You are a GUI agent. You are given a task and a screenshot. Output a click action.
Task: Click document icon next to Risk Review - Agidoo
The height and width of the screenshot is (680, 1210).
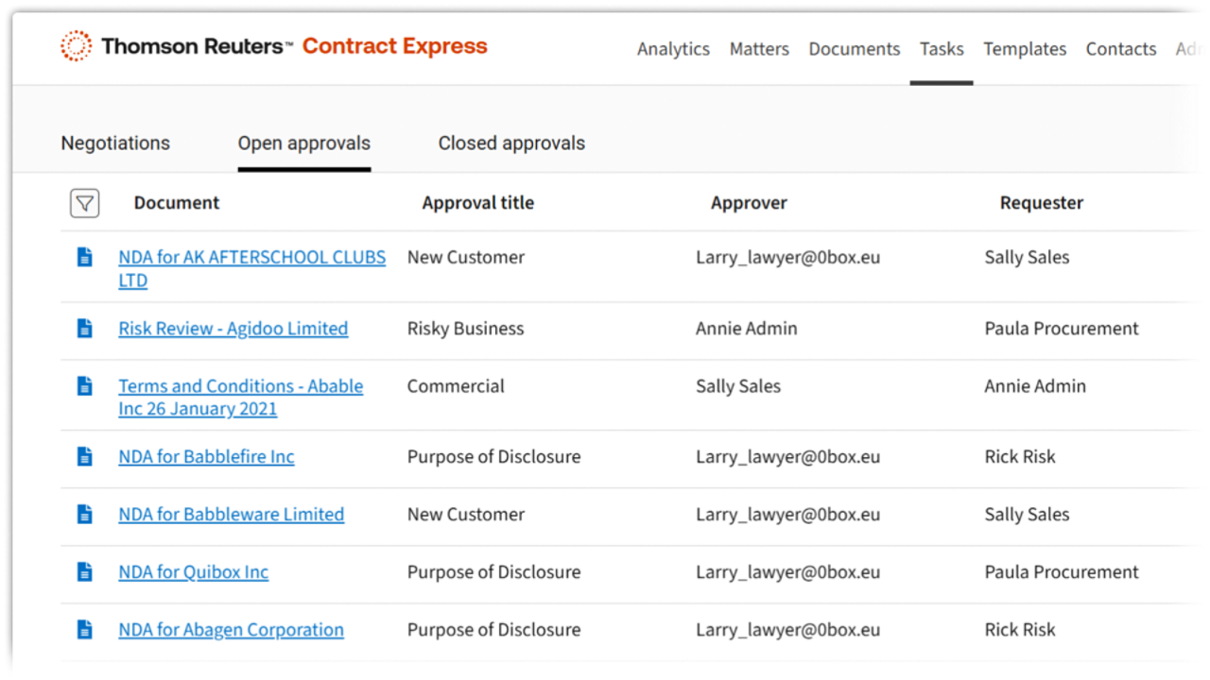[x=85, y=329]
